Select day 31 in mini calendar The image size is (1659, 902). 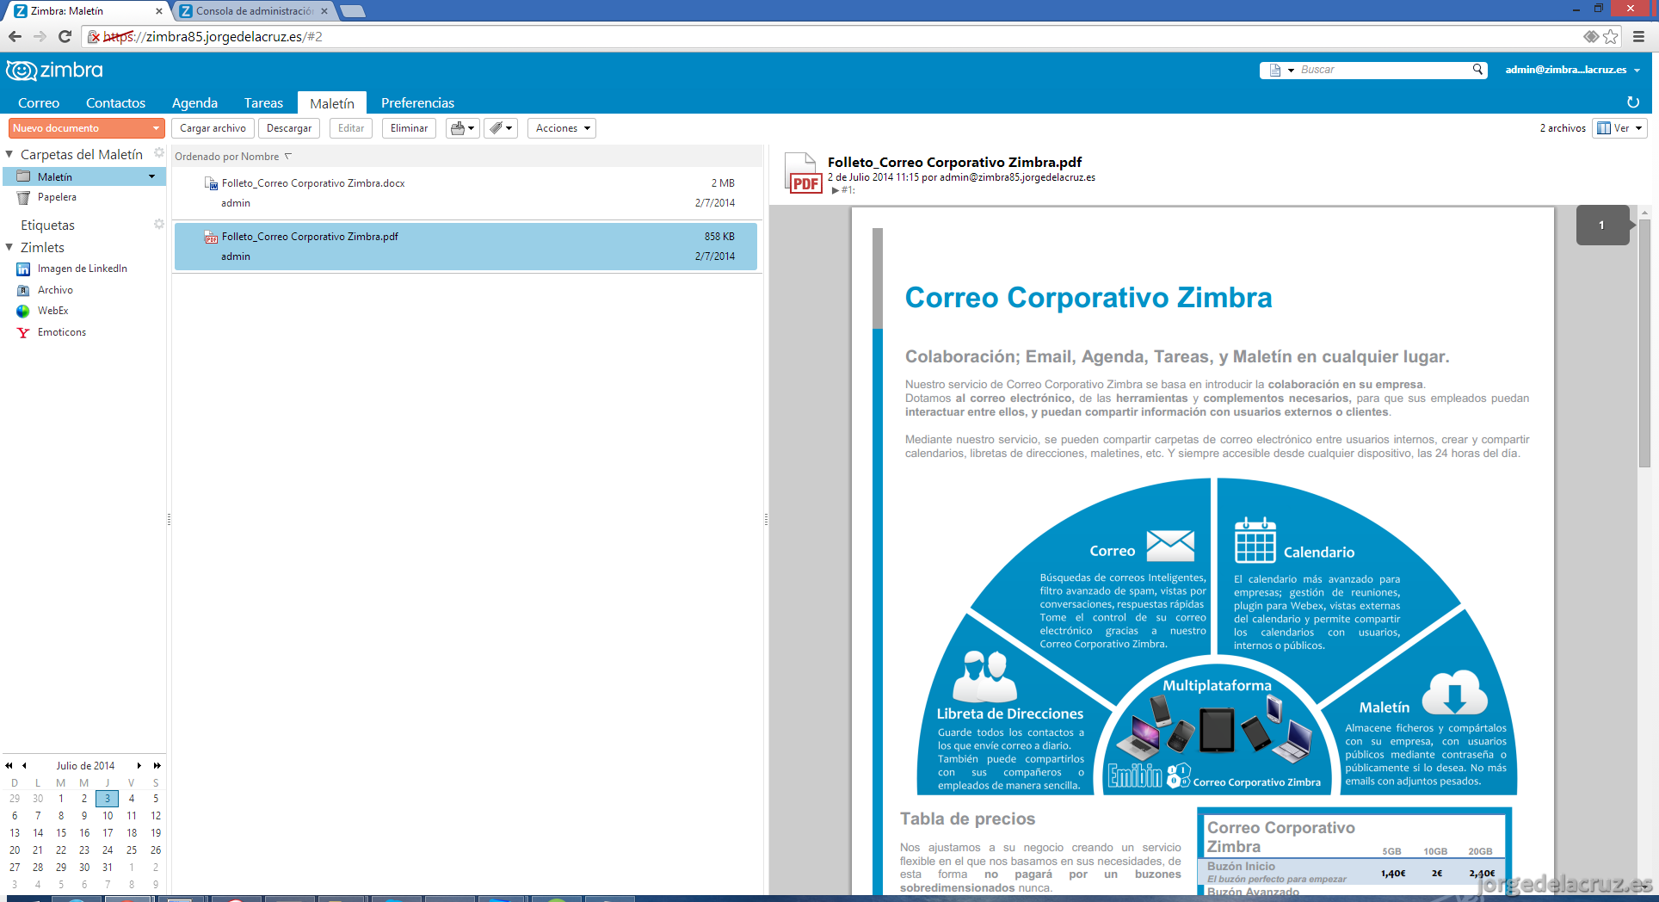[108, 868]
